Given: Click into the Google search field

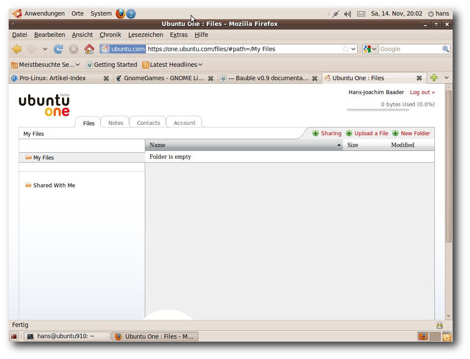Looking at the screenshot, I should pos(410,49).
